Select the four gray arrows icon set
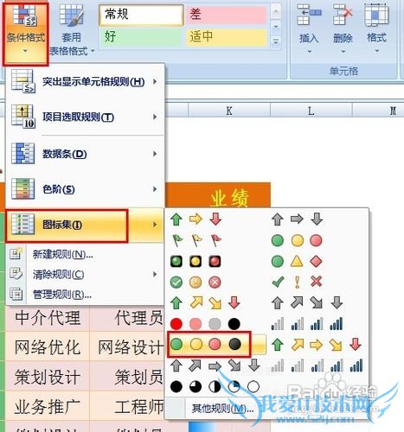The height and width of the screenshot is (432, 404). pyautogui.click(x=307, y=303)
